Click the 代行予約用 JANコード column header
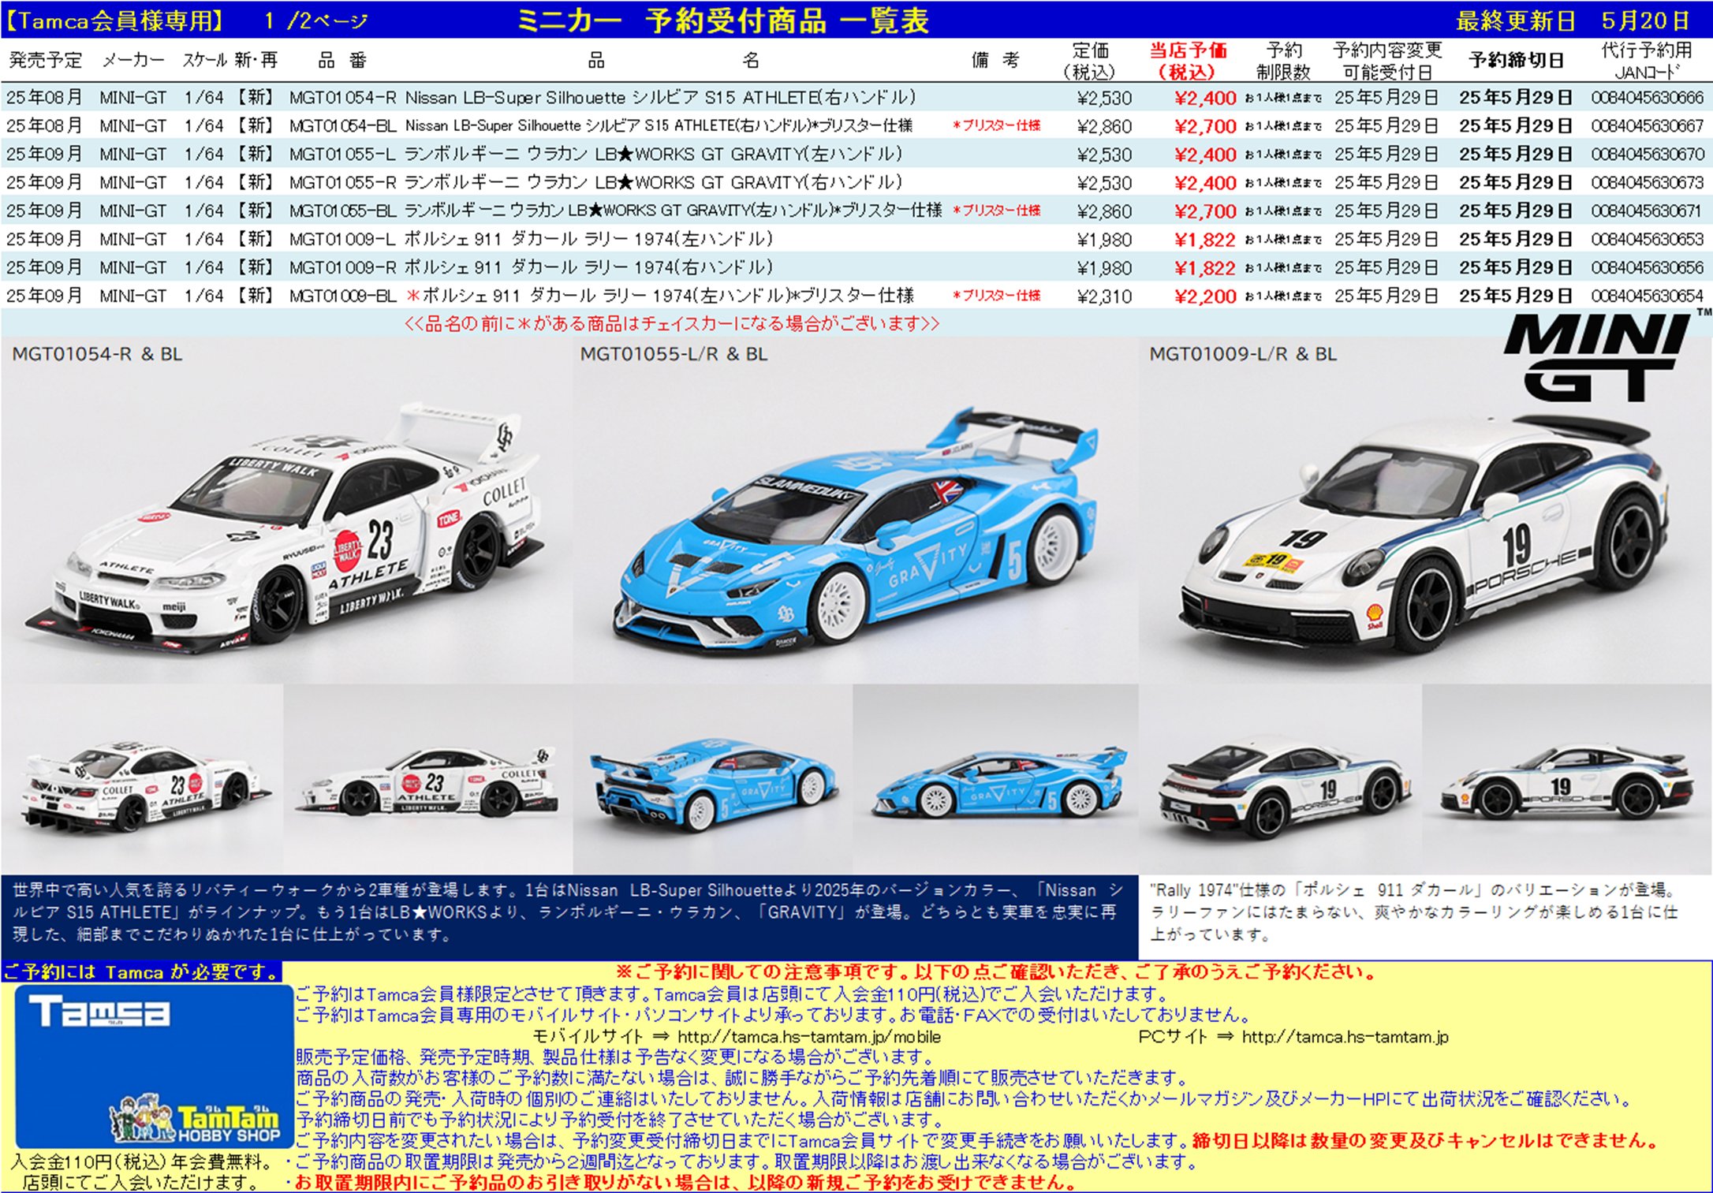This screenshot has width=1713, height=1193. pyautogui.click(x=1646, y=61)
